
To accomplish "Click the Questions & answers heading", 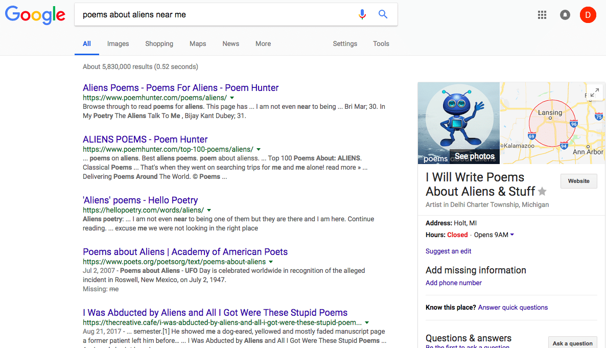I will pyautogui.click(x=469, y=338).
